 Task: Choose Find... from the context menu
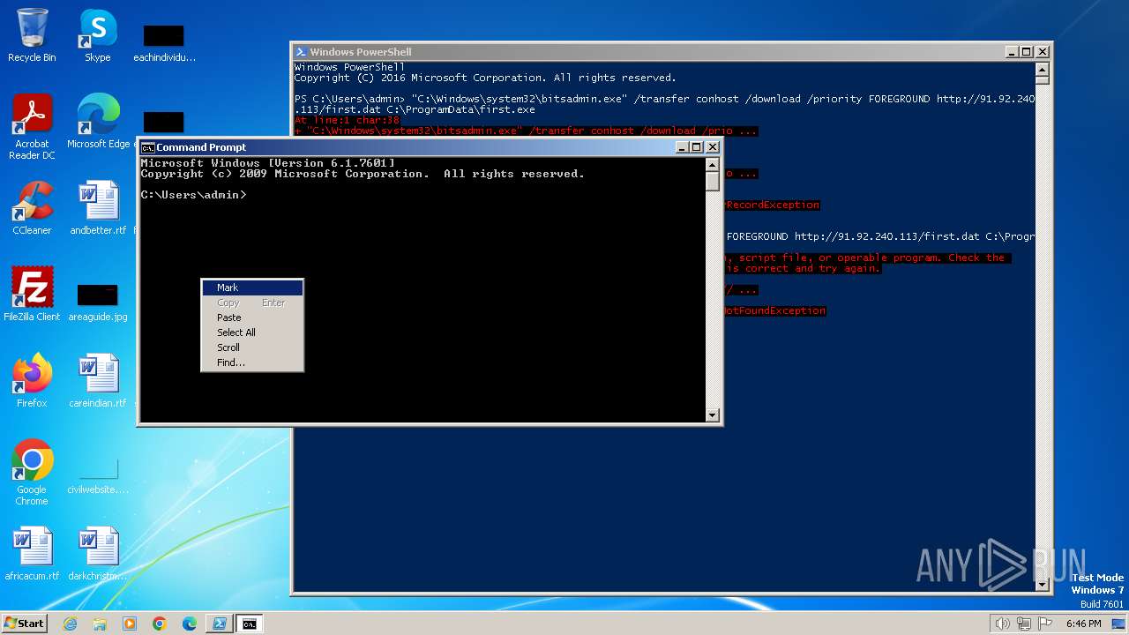(x=252, y=362)
